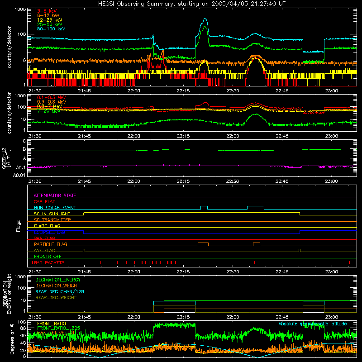This screenshot has height=362, width=362.
Task: Click the HESSI Observing Summary title text
Action: (x=191, y=4)
